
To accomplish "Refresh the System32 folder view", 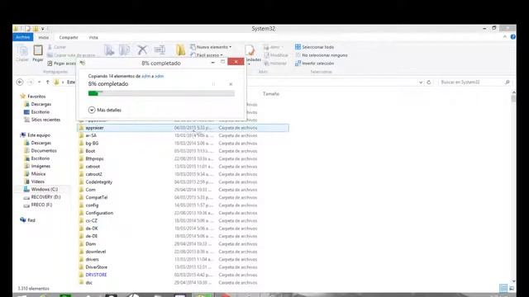I will (x=429, y=82).
